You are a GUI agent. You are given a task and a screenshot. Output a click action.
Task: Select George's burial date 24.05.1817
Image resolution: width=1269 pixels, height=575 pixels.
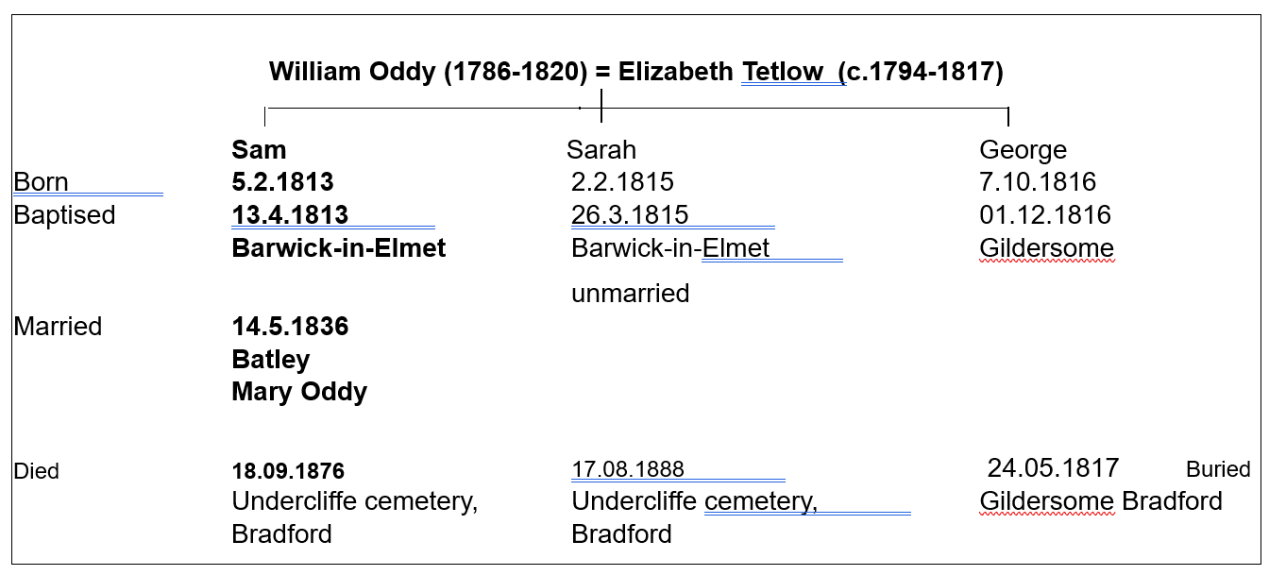(1053, 468)
